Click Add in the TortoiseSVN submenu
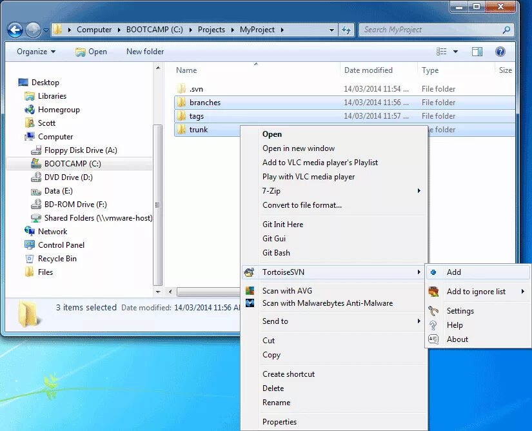 click(454, 272)
